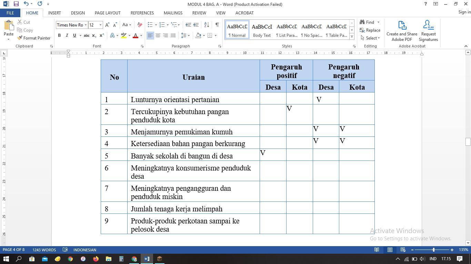Apply strikethrough formatting

tap(87, 35)
